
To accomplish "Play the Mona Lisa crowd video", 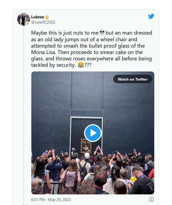I will pyautogui.click(x=93, y=133).
